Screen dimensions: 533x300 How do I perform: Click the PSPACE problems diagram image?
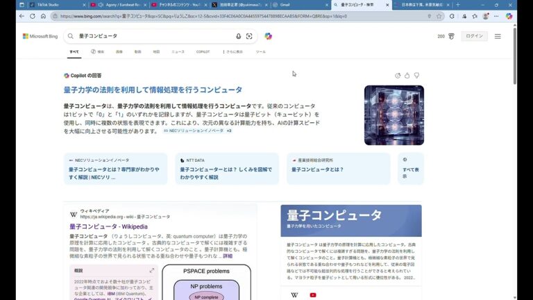pos(206,283)
